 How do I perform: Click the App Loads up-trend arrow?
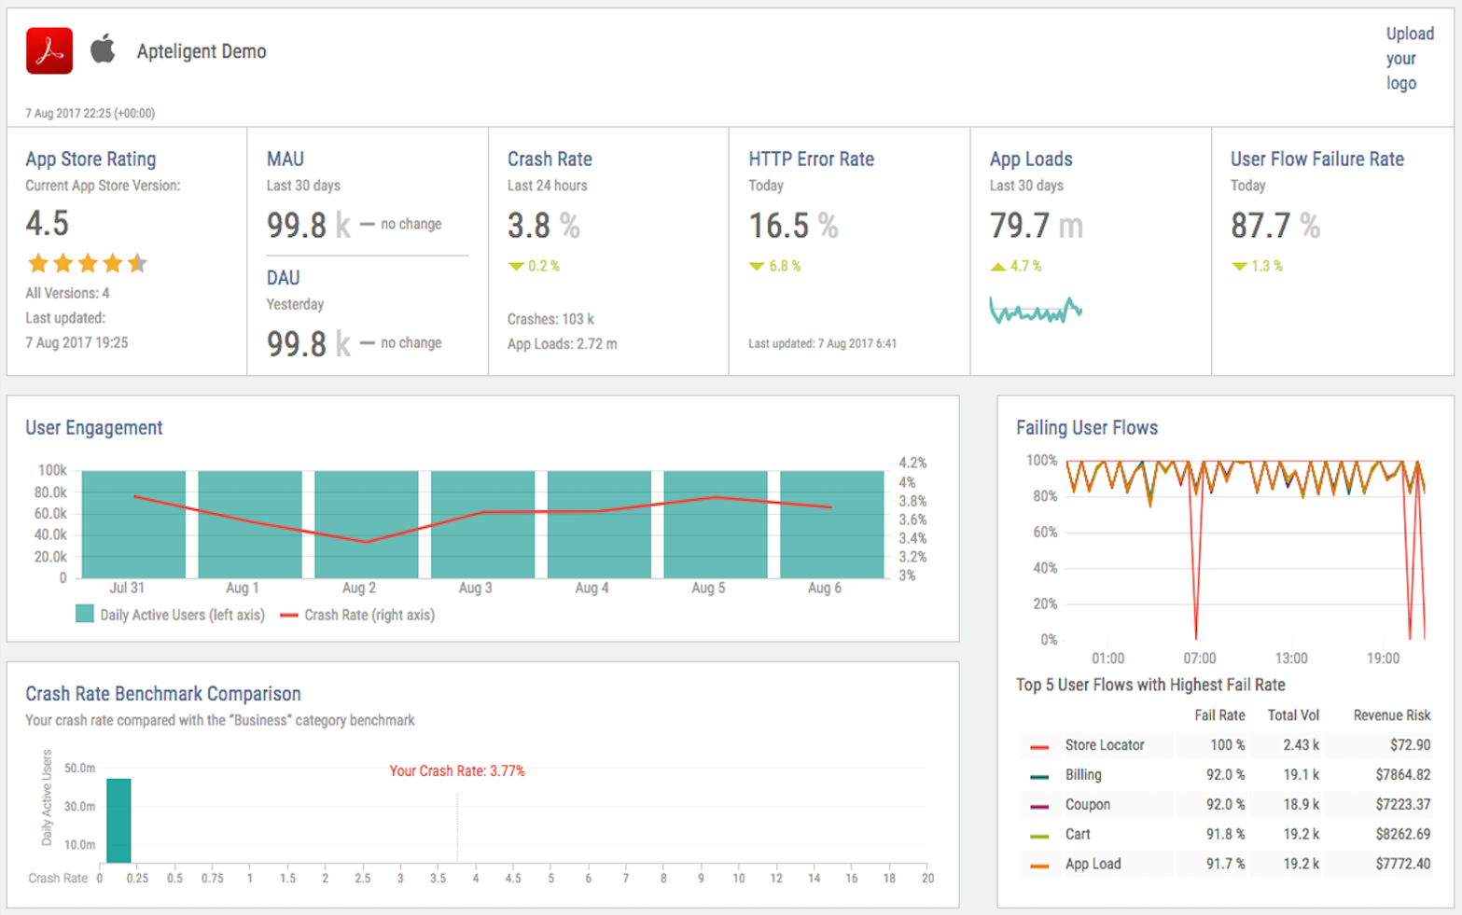click(x=998, y=267)
